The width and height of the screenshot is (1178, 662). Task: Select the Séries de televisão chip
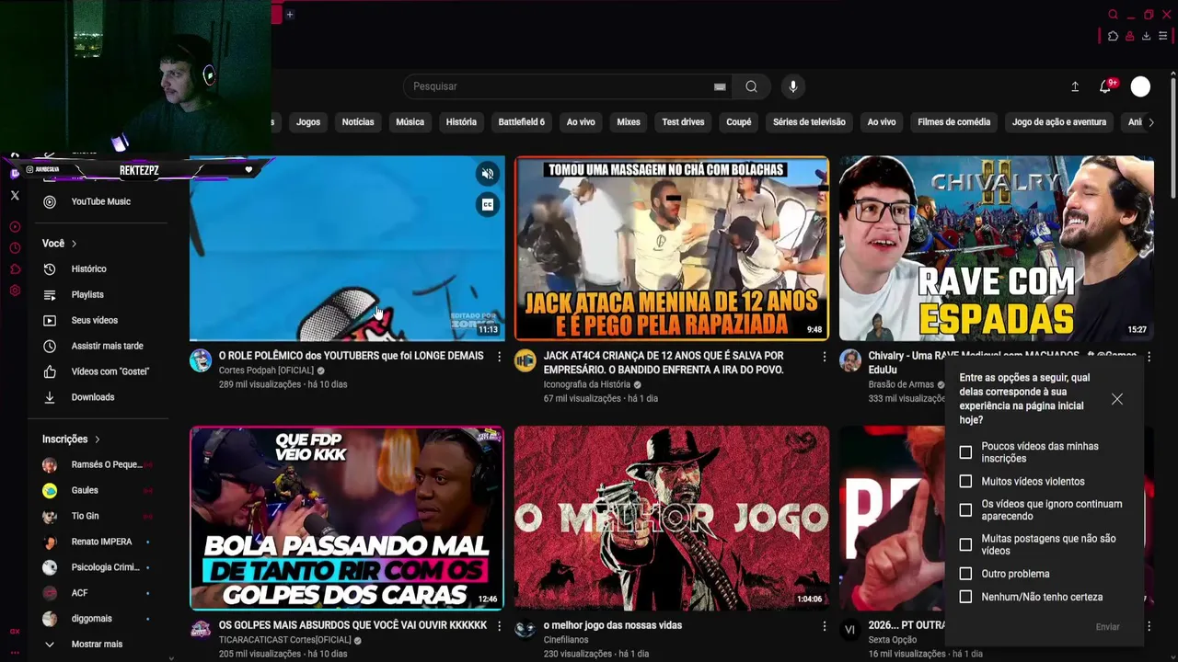(809, 122)
